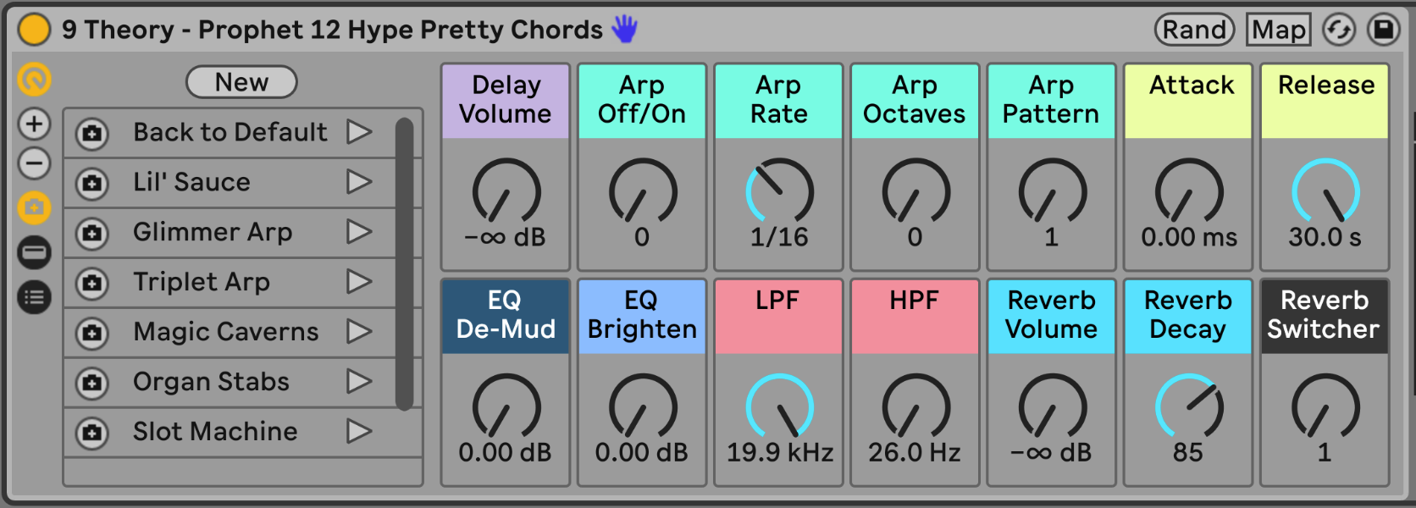Viewport: 1416px width, 508px height.
Task: Overwrite the Back to Default variation snapshot
Action: coord(91,133)
